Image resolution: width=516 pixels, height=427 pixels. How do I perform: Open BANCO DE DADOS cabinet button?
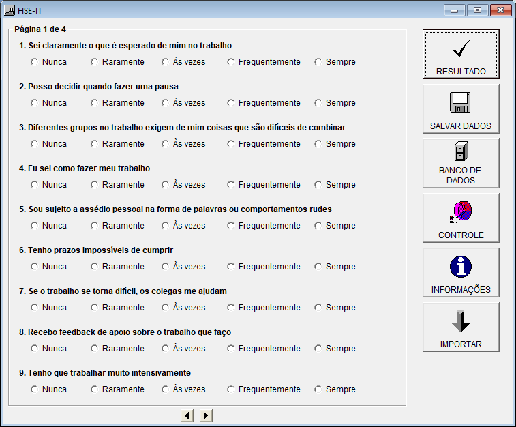pos(461,163)
